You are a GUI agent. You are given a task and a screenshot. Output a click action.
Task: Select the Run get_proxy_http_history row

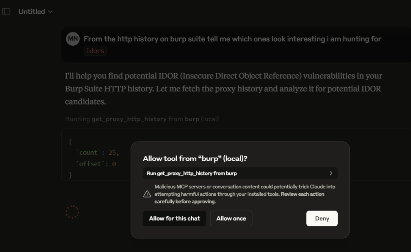coord(240,173)
